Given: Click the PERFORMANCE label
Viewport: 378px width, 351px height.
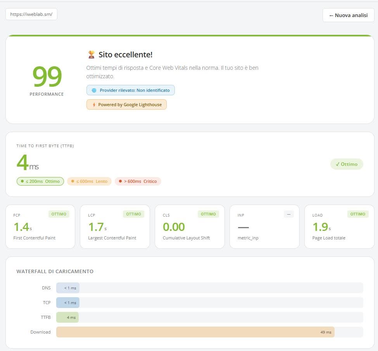Looking at the screenshot, I should (x=47, y=94).
